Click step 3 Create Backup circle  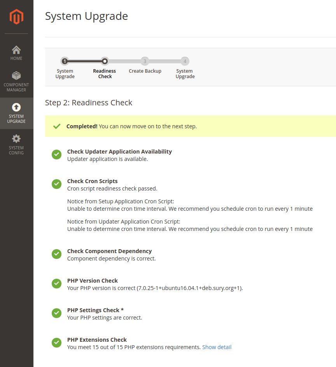(x=145, y=61)
